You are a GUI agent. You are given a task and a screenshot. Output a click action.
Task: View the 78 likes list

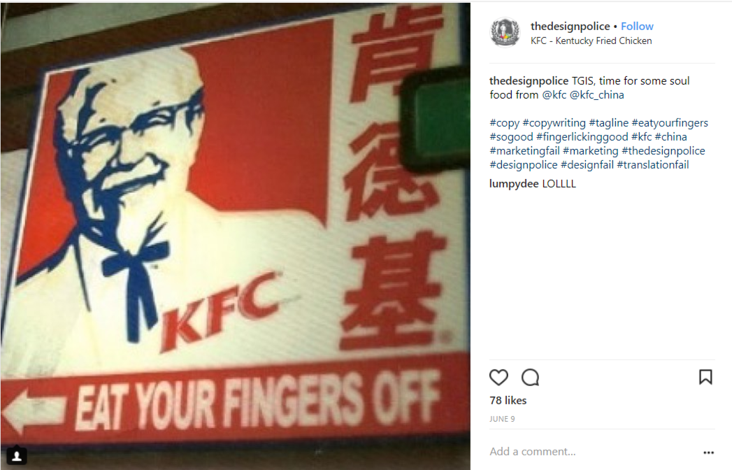[508, 400]
